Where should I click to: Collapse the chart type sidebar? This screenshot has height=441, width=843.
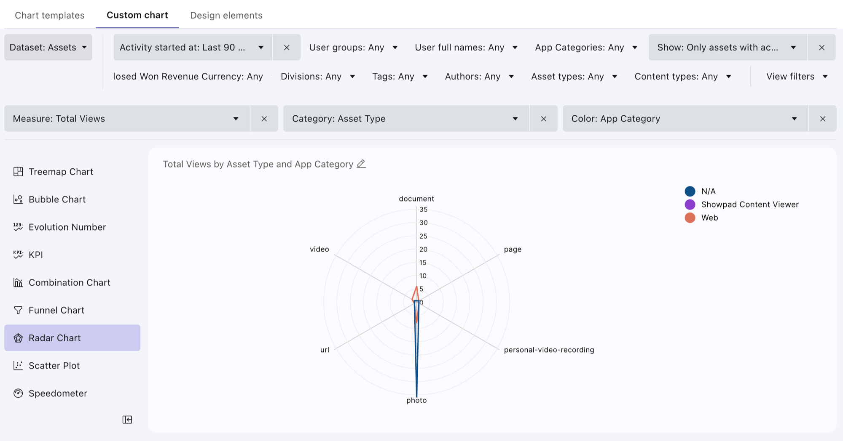[127, 420]
